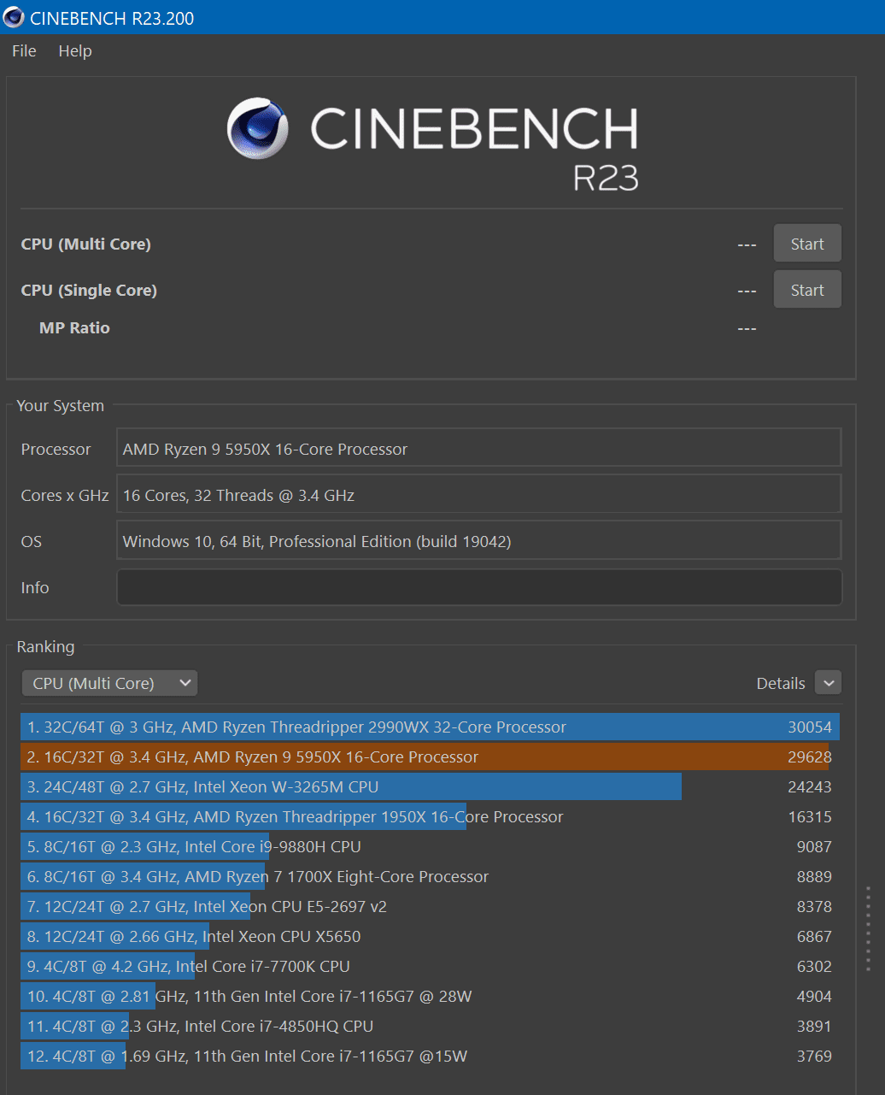885x1095 pixels.
Task: Click the dotted resize grip on right edge
Action: click(x=868, y=929)
